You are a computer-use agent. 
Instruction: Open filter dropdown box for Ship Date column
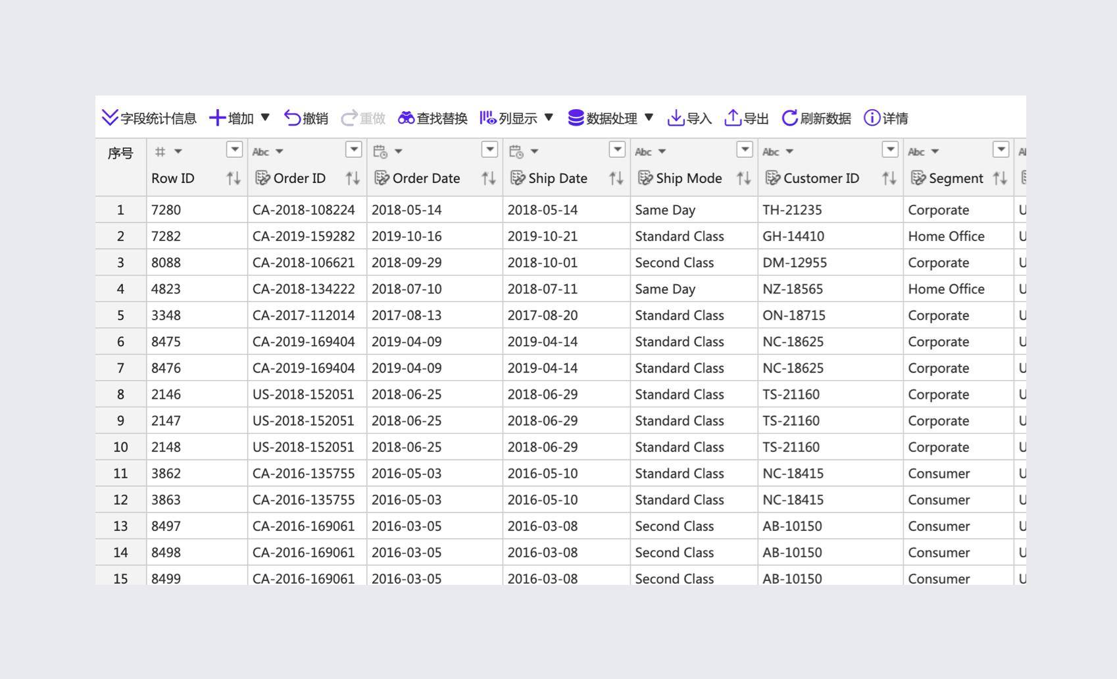click(617, 149)
